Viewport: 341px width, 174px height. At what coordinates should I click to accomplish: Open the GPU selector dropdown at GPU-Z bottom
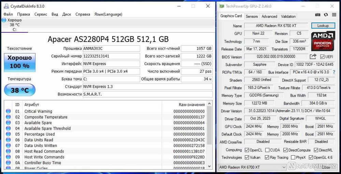click(252, 167)
